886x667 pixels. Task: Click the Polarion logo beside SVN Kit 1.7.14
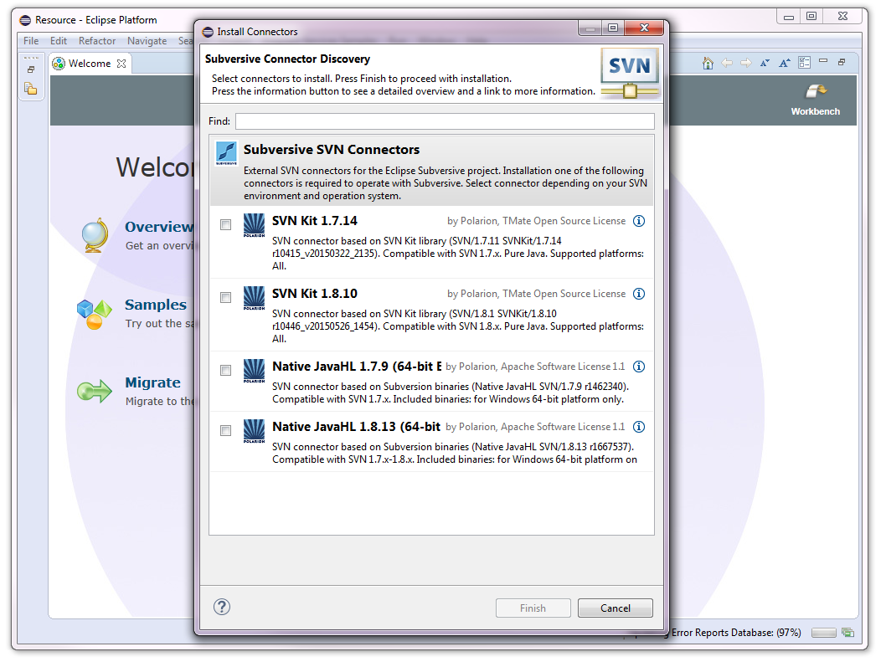click(x=254, y=225)
